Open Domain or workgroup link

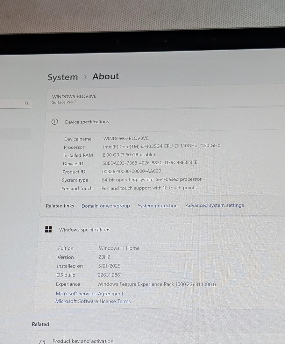coord(105,206)
